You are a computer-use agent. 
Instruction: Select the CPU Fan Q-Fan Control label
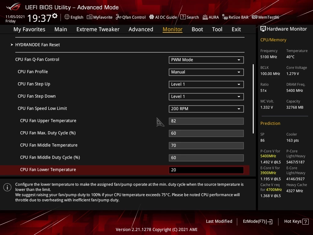tap(37, 60)
